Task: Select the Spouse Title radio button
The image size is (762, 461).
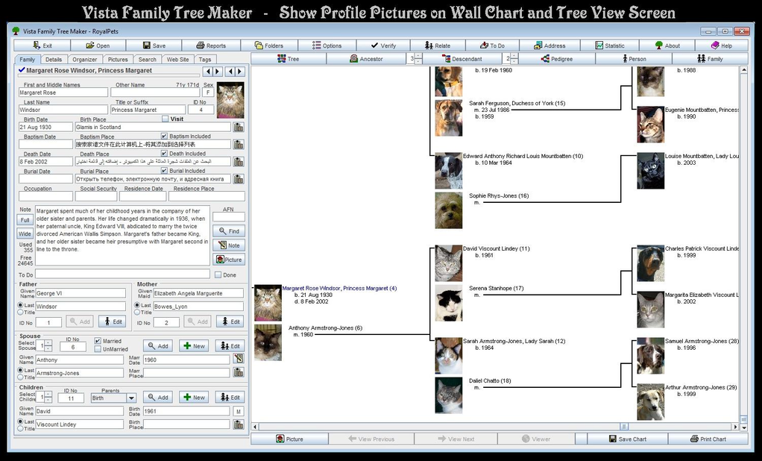Action: [x=20, y=377]
